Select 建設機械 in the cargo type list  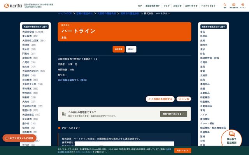click(205, 119)
